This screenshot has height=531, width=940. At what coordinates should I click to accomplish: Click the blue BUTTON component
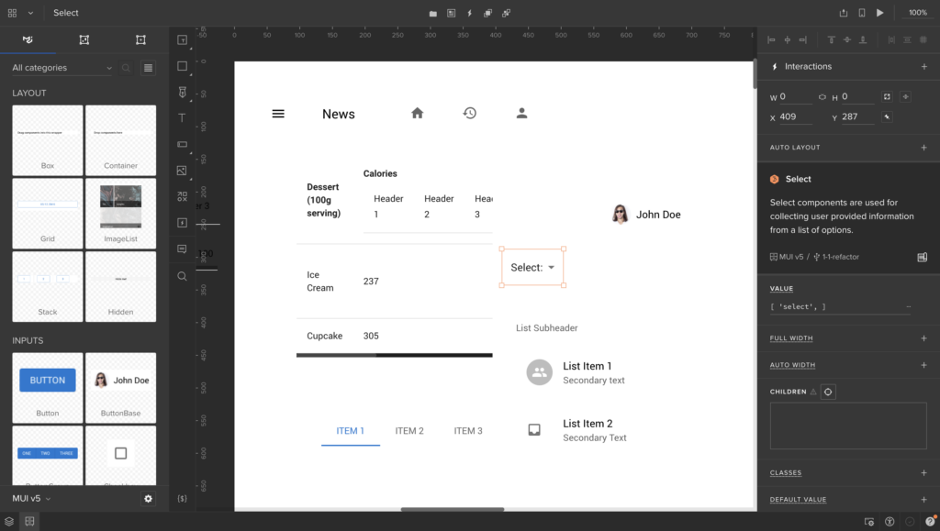point(48,380)
